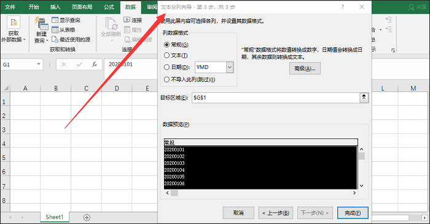Select 不导入此列(跳过) radio option
Screen dimensions: 430x224
pos(166,79)
